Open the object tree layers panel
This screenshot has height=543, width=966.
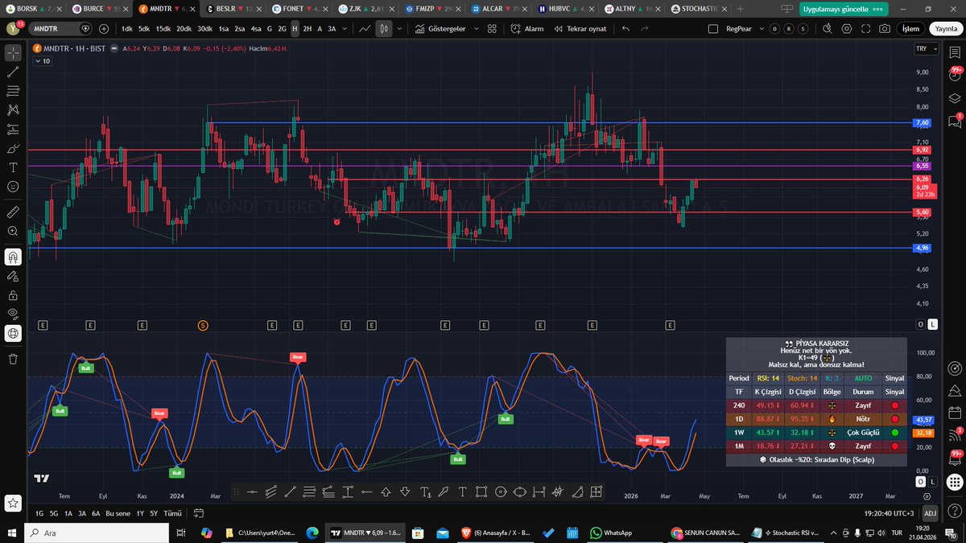tap(956, 98)
